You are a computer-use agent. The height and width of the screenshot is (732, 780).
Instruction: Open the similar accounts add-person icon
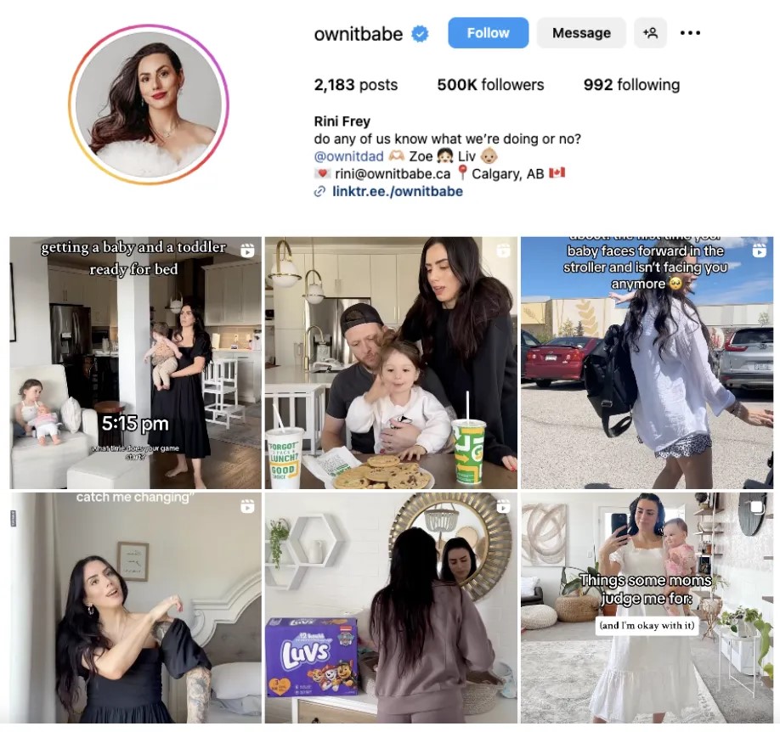click(650, 33)
